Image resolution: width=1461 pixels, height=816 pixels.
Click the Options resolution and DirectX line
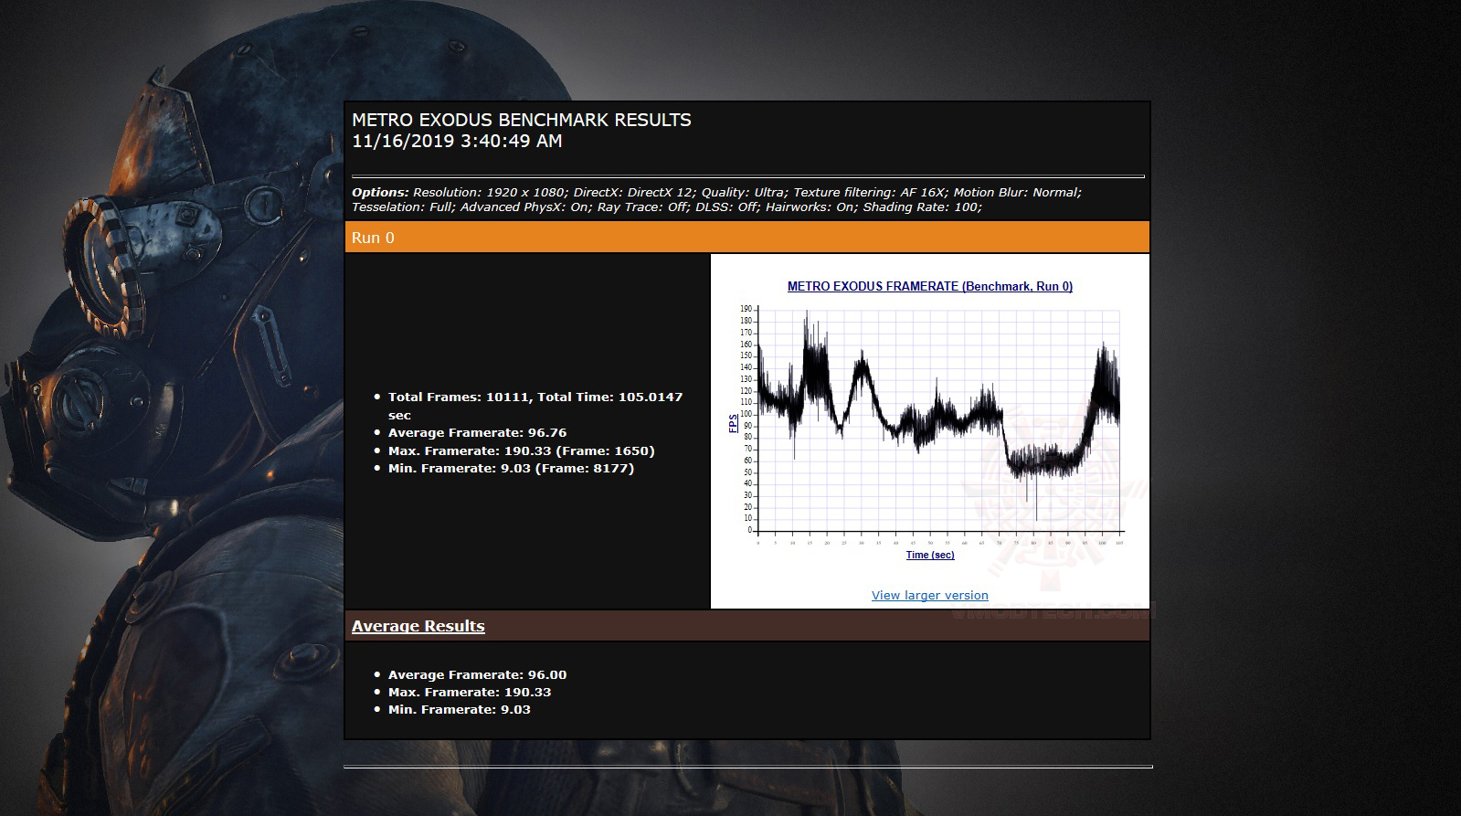click(x=717, y=193)
